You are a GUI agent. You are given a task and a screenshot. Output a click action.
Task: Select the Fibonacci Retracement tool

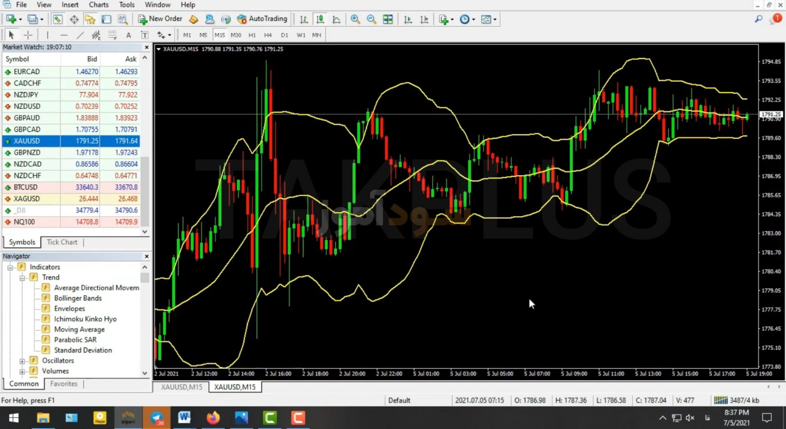112,35
